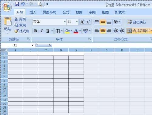The height and width of the screenshot is (115, 152).
Task: Open the 宋体 font name dropdown
Action: (x=65, y=22)
